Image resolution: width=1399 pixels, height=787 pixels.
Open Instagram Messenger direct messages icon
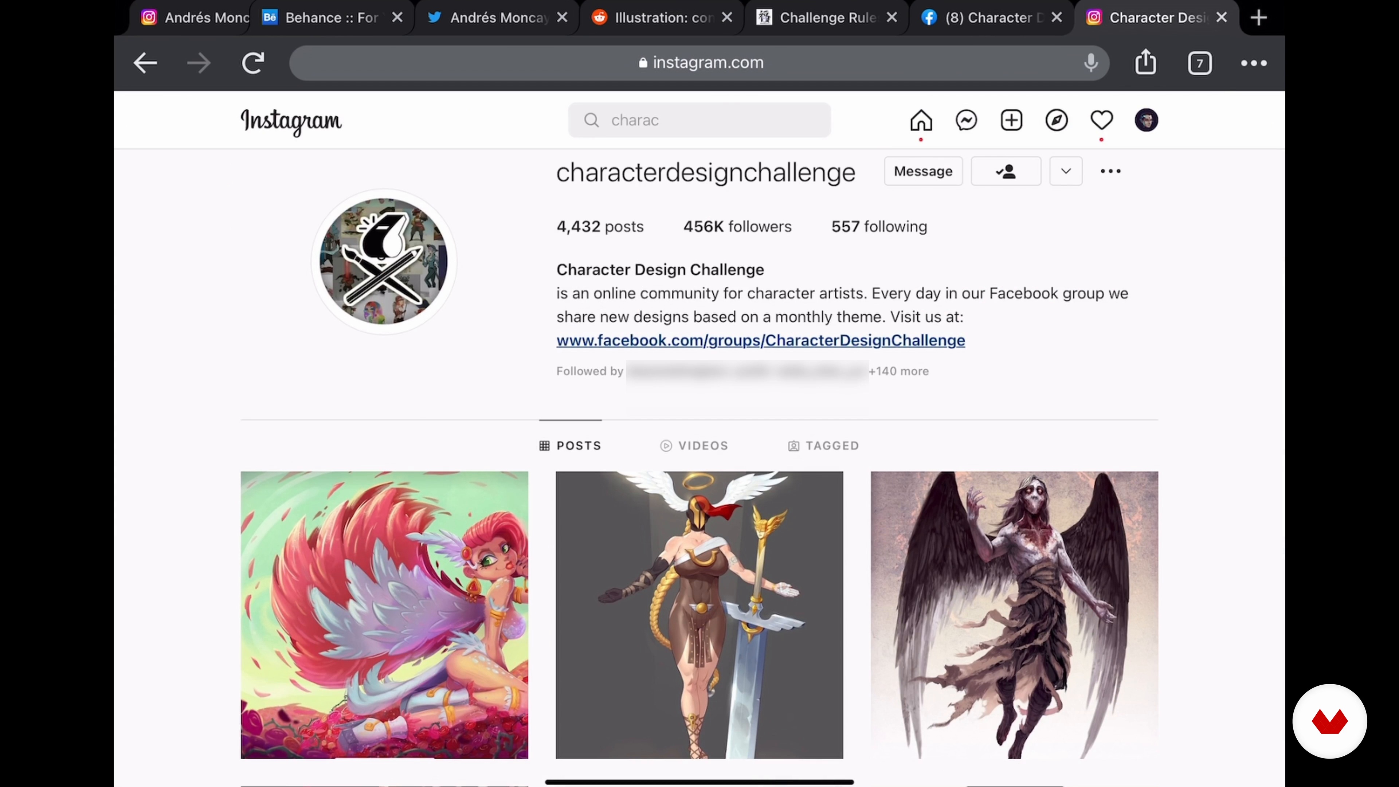coord(966,120)
